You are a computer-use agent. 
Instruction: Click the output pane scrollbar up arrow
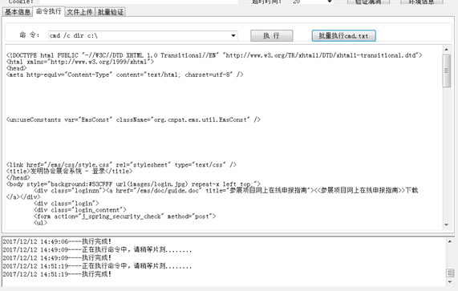pyautogui.click(x=446, y=50)
